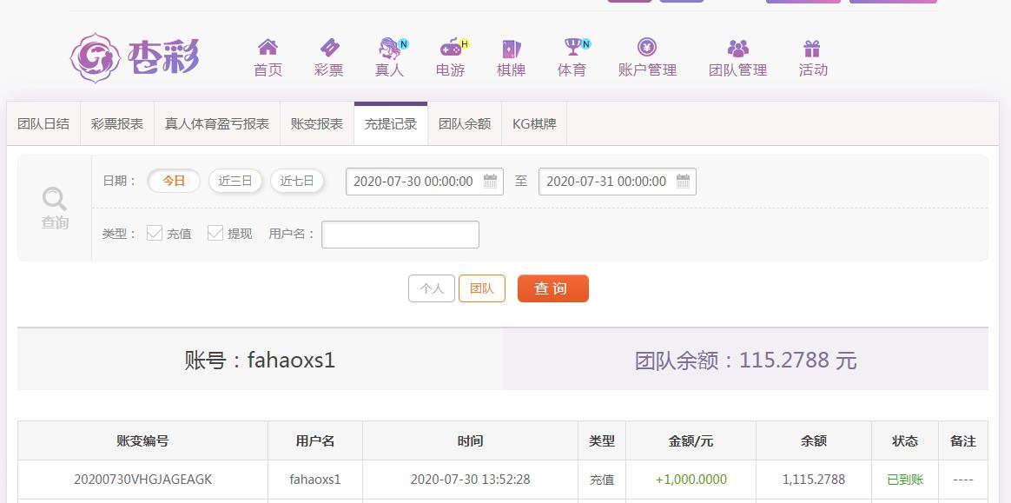Click the 充值 type cell in the row
This screenshot has width=1011, height=503.
click(x=602, y=480)
